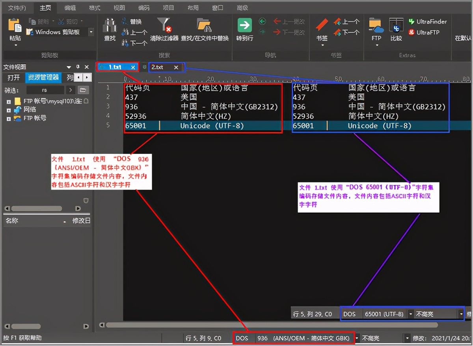Select the Find (查找) binoculars tool
This screenshot has height=346, width=473.
(x=109, y=28)
